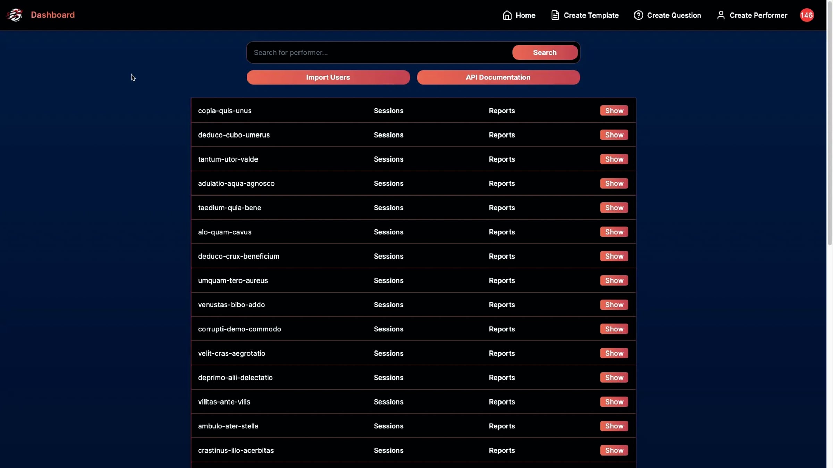The height and width of the screenshot is (468, 833).
Task: Open Sessions for alo-quam-cavus
Action: click(388, 232)
